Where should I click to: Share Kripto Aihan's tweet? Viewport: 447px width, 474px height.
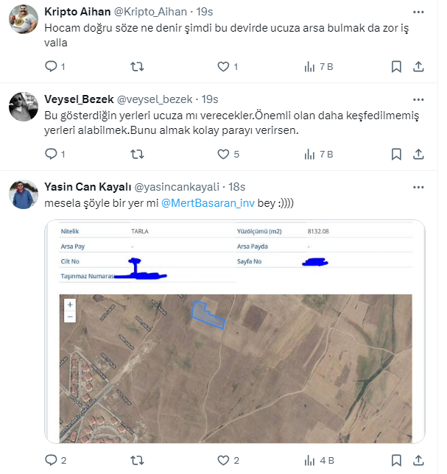418,67
